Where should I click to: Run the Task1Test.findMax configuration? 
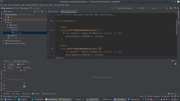(136, 8)
